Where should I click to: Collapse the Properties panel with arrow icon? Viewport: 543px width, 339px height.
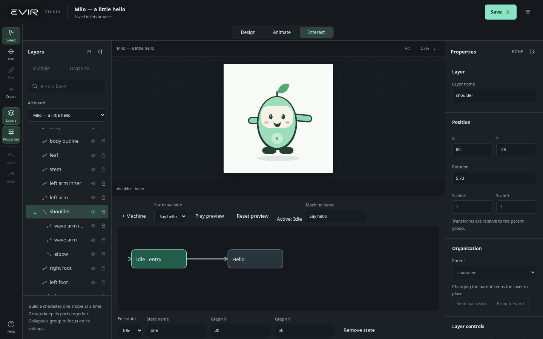point(532,52)
